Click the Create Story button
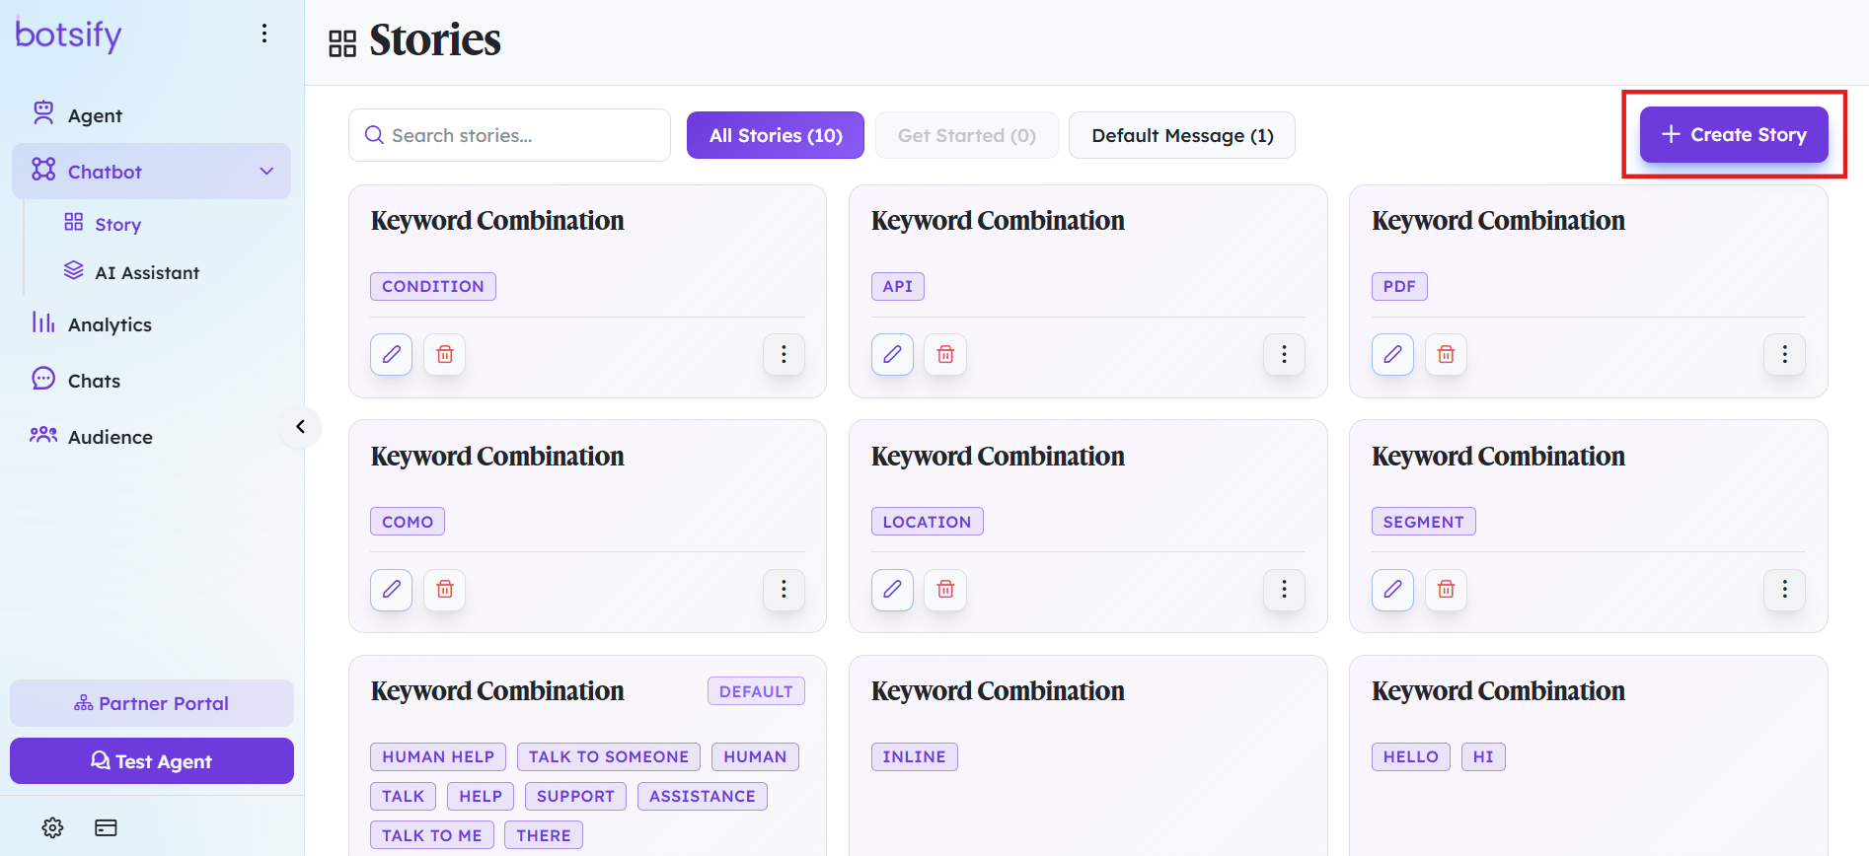This screenshot has height=856, width=1869. click(x=1734, y=134)
